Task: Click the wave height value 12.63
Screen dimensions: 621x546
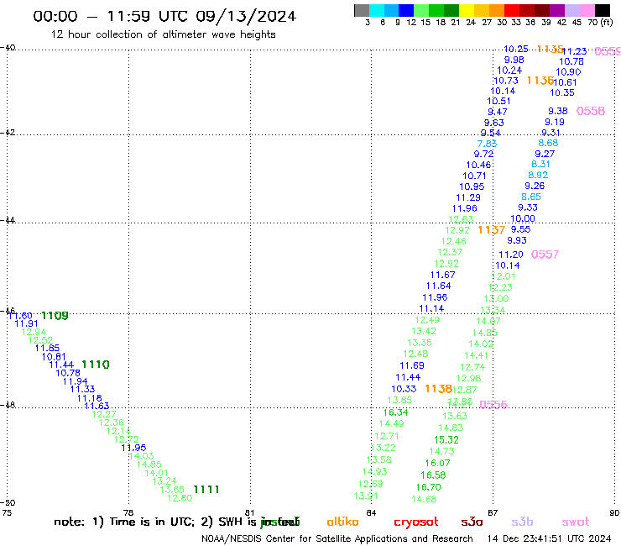Action: 461,219
